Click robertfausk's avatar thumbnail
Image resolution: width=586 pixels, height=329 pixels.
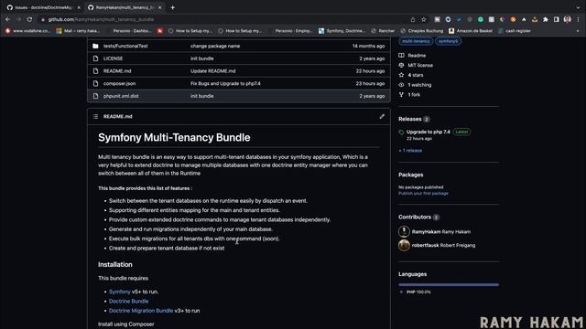coord(404,245)
